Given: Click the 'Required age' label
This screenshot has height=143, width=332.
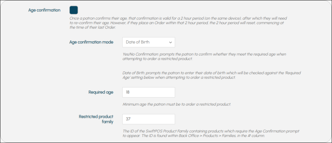Looking at the screenshot, I should point(101,92).
